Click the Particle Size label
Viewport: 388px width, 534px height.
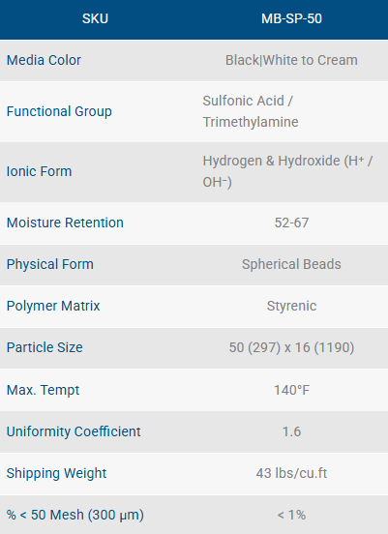point(45,347)
